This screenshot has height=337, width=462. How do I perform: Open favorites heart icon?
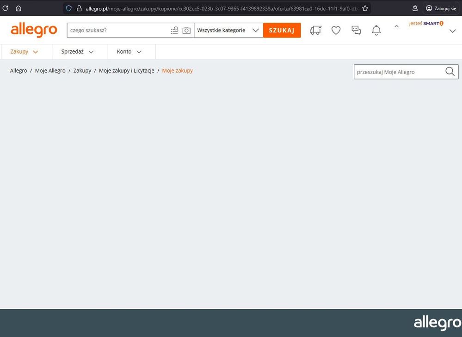click(x=336, y=30)
